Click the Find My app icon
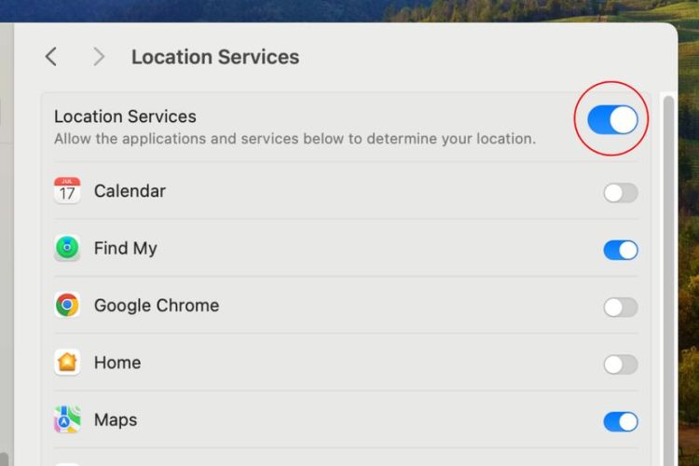 pos(67,248)
